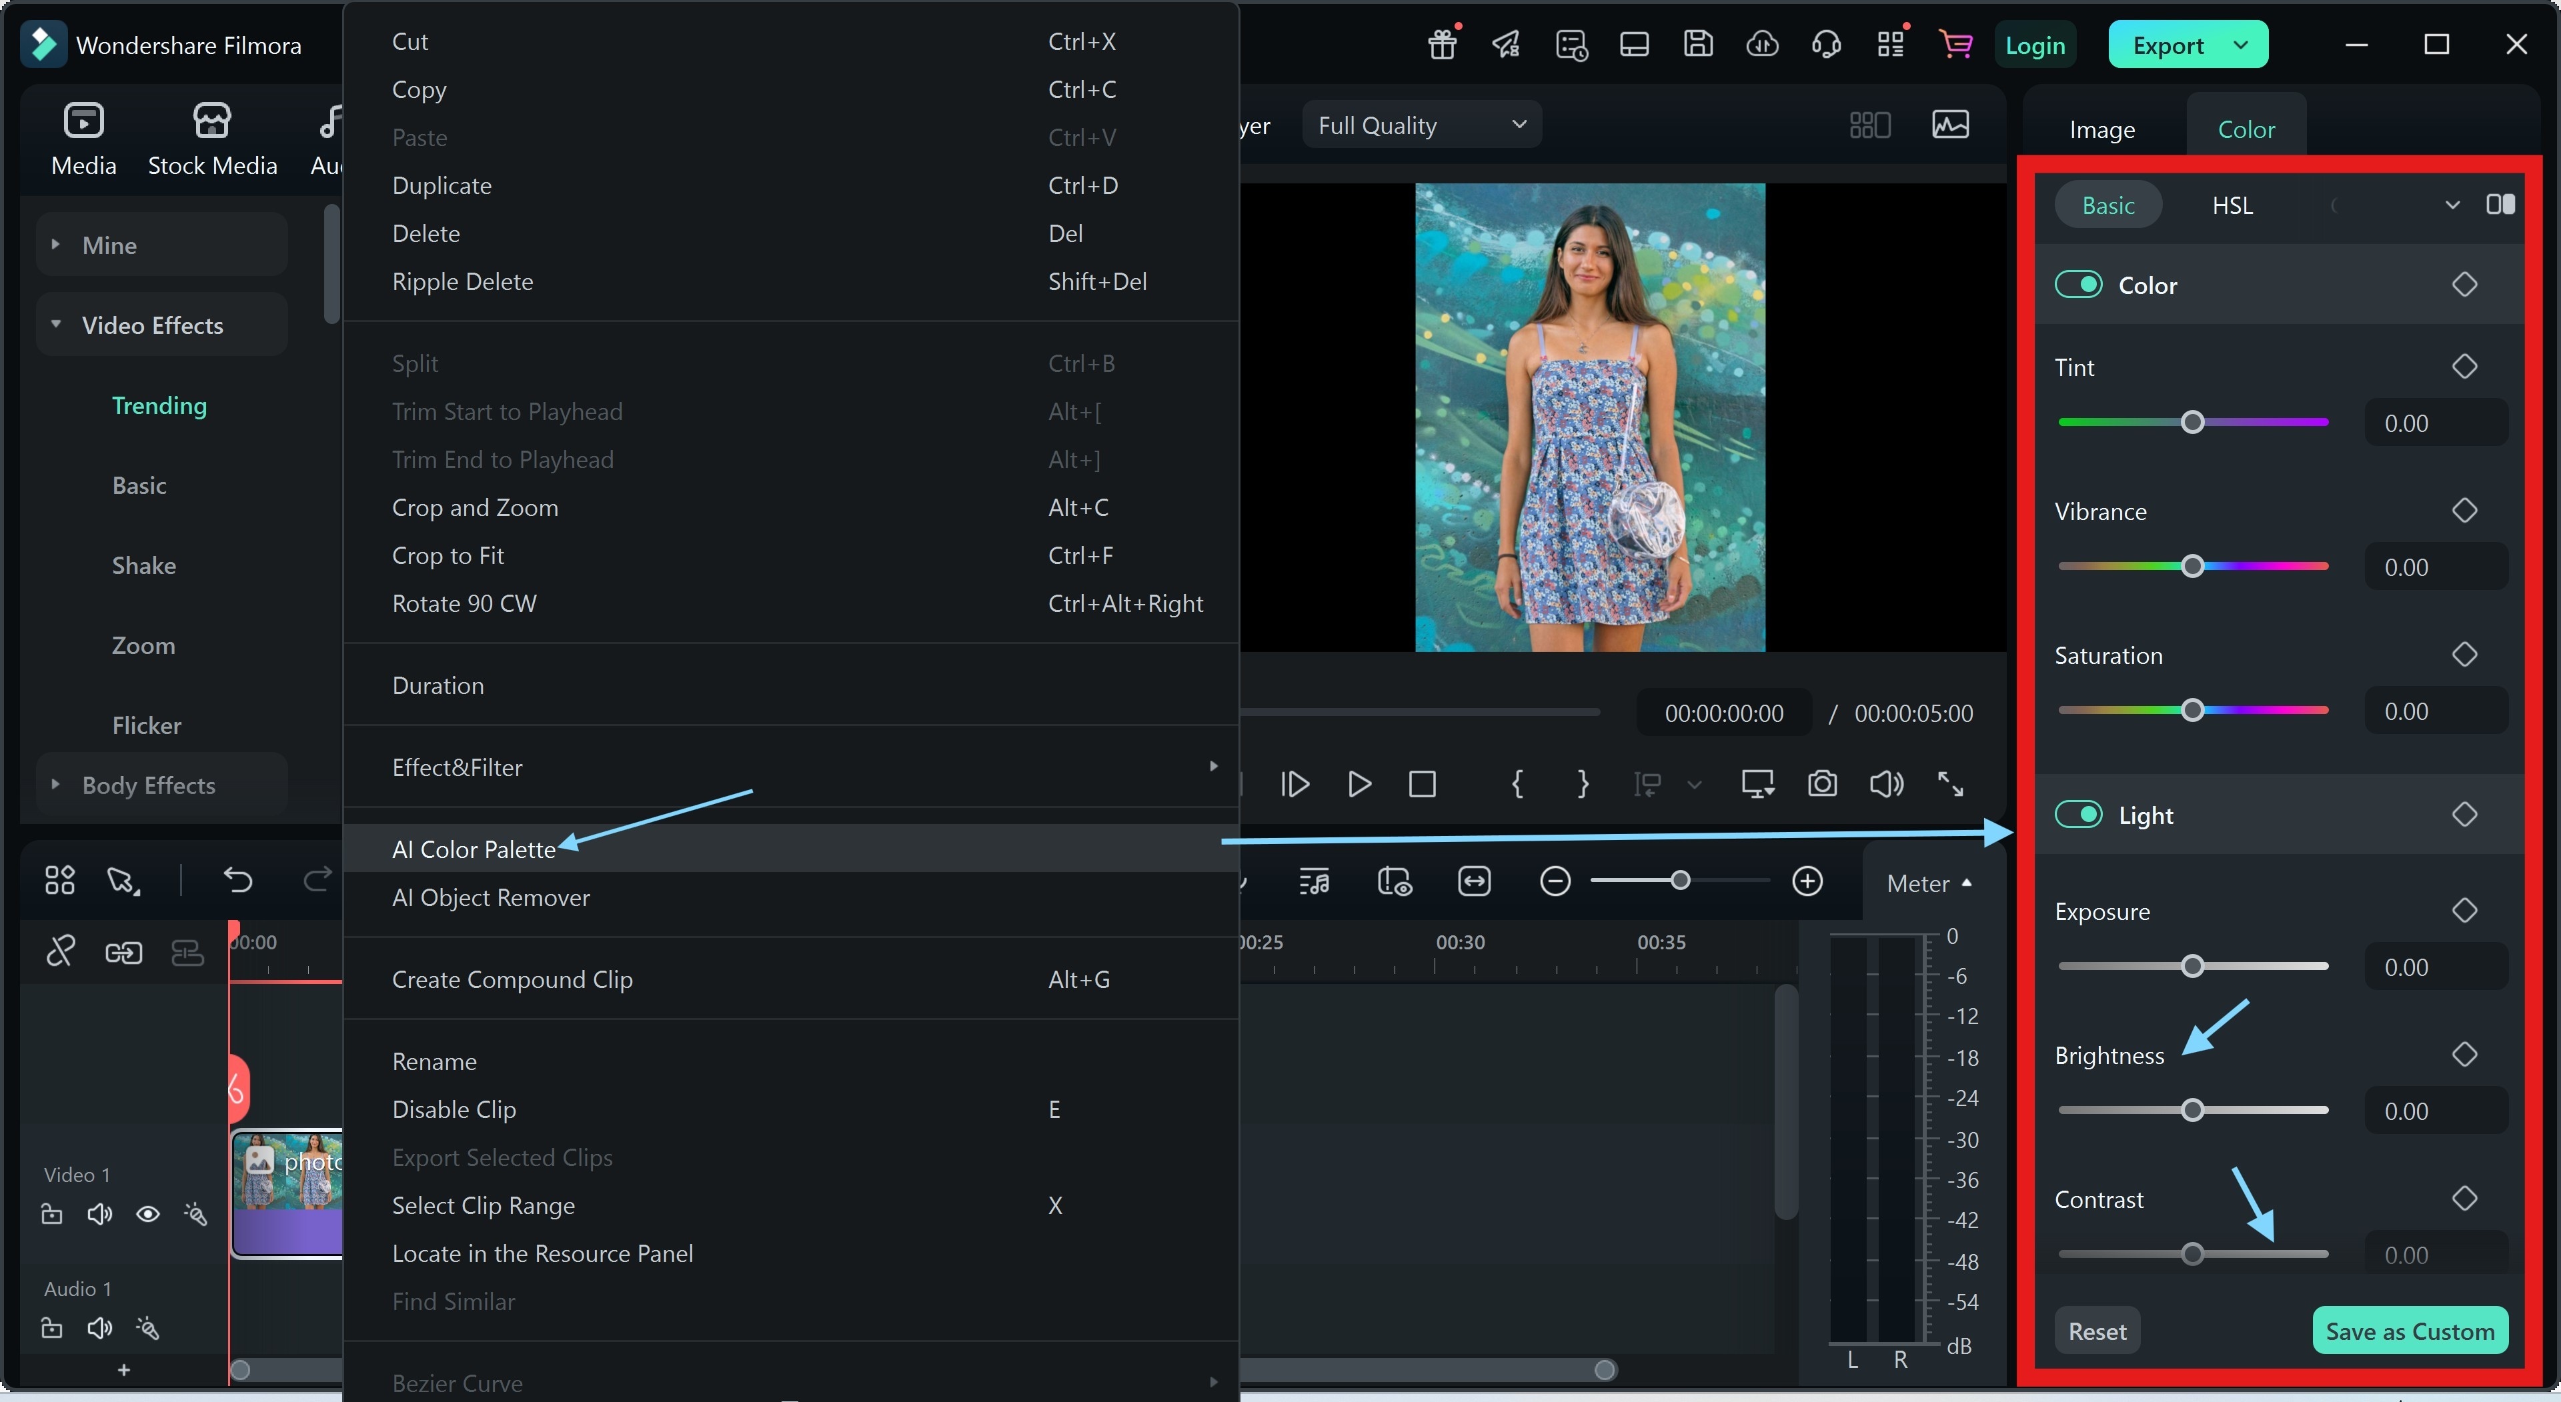Click the undo arrow in timeline toolbar

[237, 881]
